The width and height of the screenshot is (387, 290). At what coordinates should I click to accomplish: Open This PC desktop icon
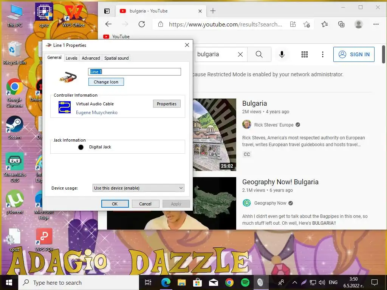pyautogui.click(x=15, y=15)
